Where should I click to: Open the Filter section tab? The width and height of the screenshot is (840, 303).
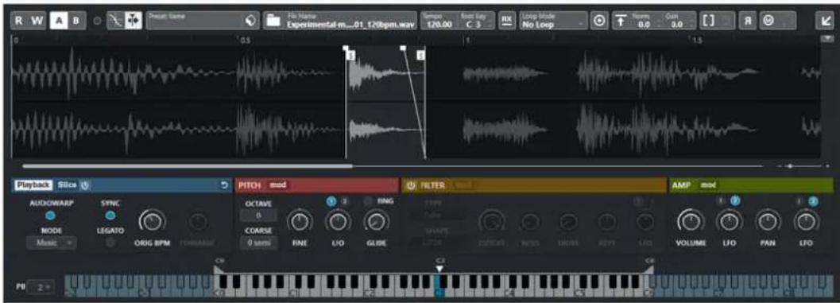point(432,185)
